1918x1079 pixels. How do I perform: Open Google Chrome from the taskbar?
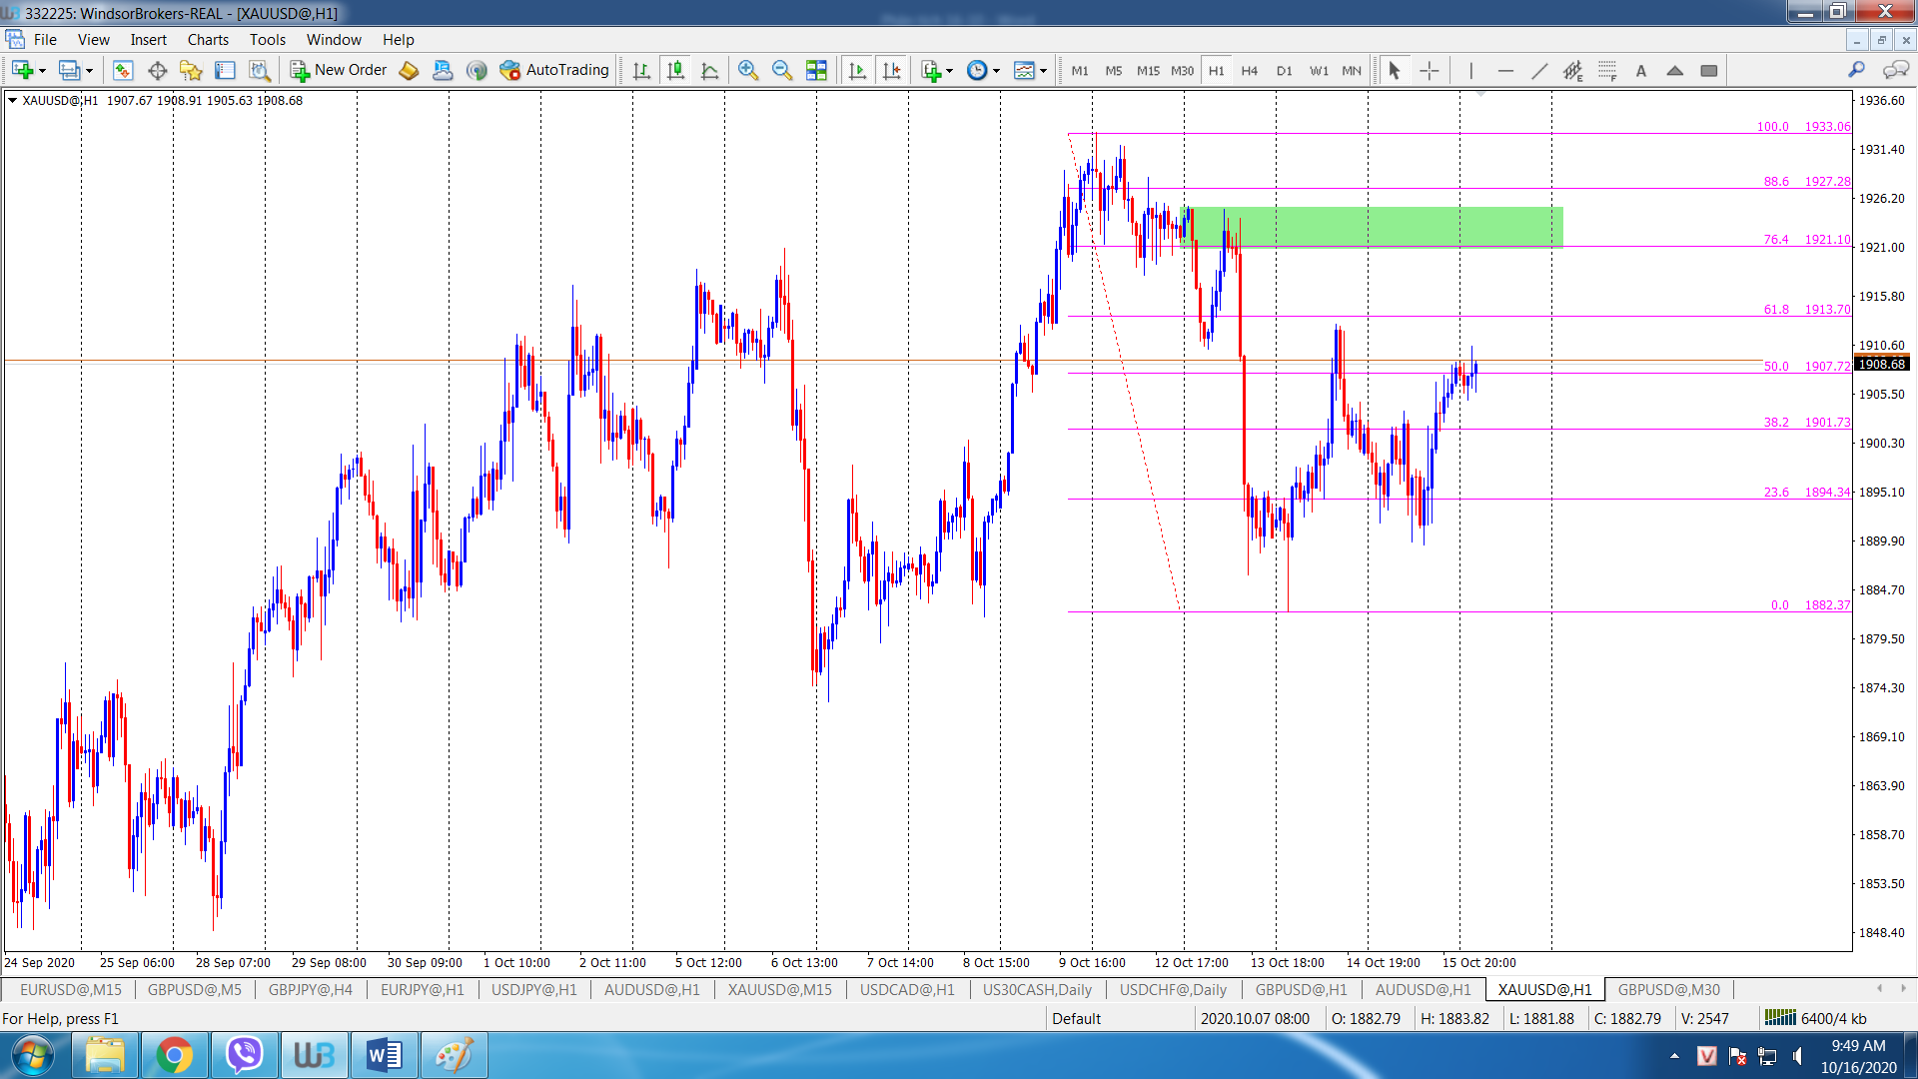click(x=174, y=1055)
